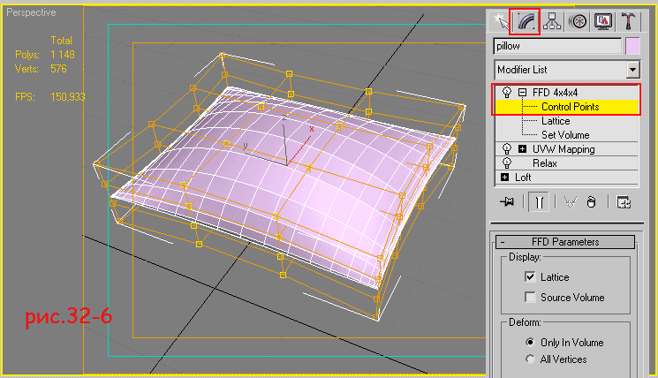Image resolution: width=658 pixels, height=378 pixels.
Task: Open the Motion panel tab
Action: tap(579, 20)
